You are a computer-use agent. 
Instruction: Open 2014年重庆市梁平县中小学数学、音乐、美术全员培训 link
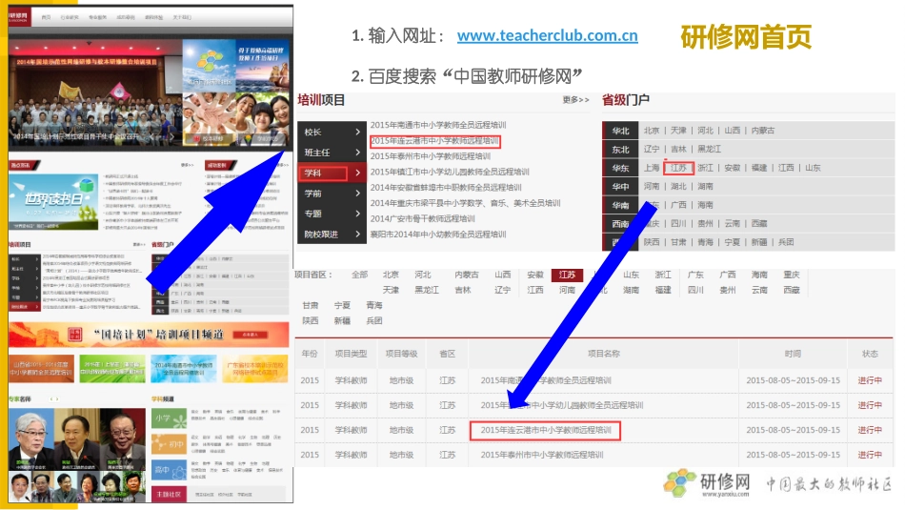click(465, 203)
